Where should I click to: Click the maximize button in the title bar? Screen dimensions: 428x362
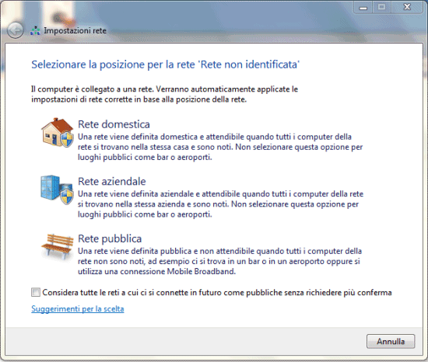coord(381,7)
